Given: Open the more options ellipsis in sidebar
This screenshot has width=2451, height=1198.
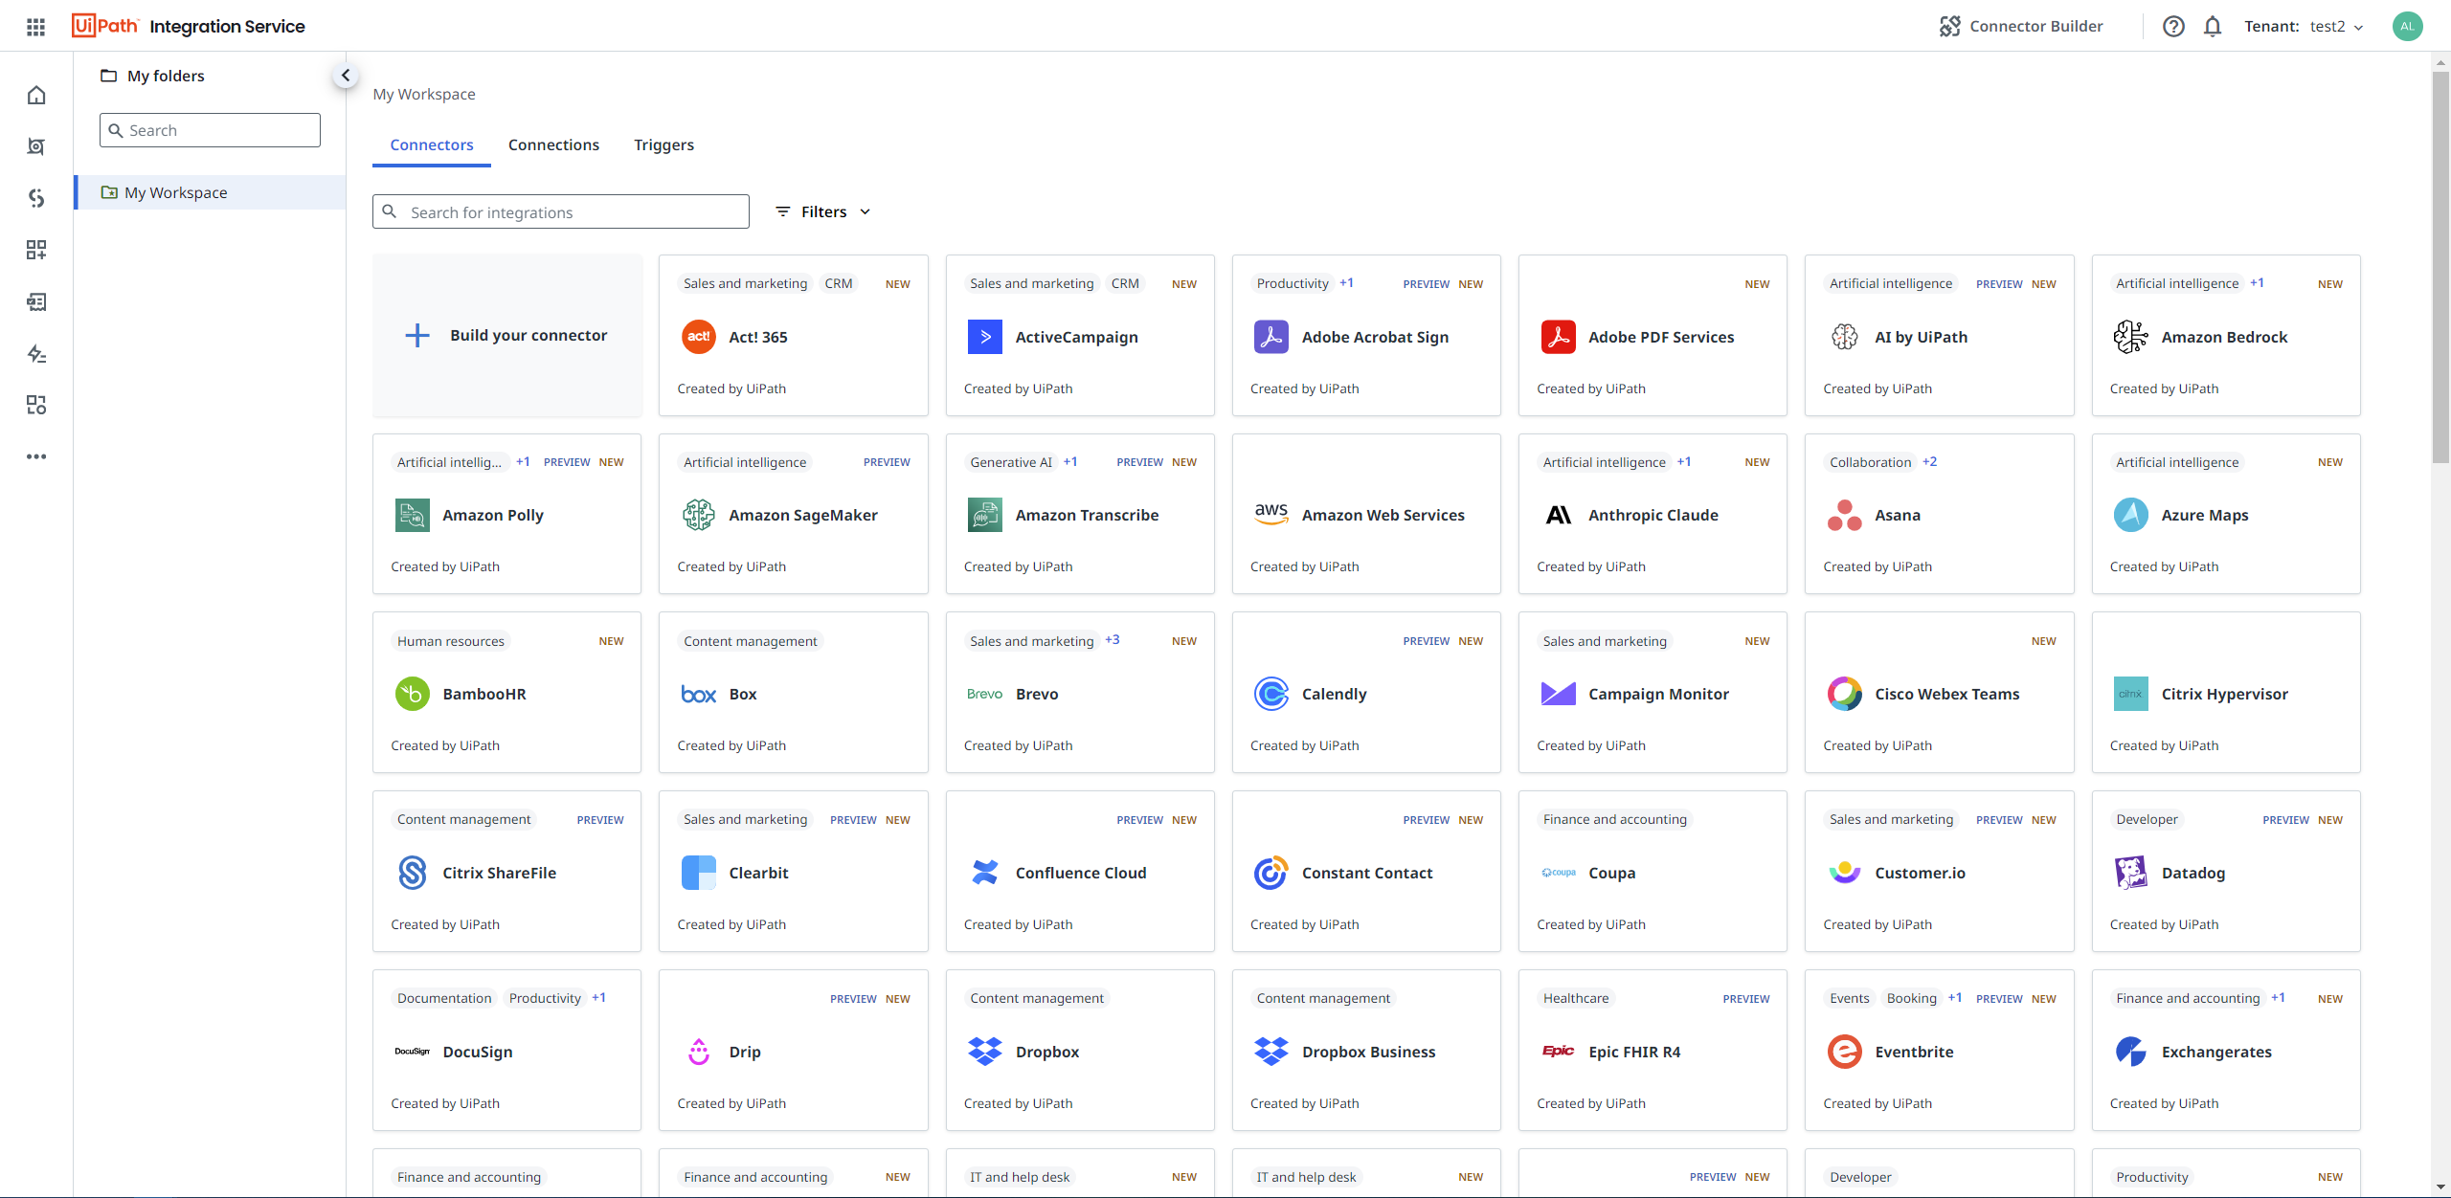Looking at the screenshot, I should tap(36, 456).
